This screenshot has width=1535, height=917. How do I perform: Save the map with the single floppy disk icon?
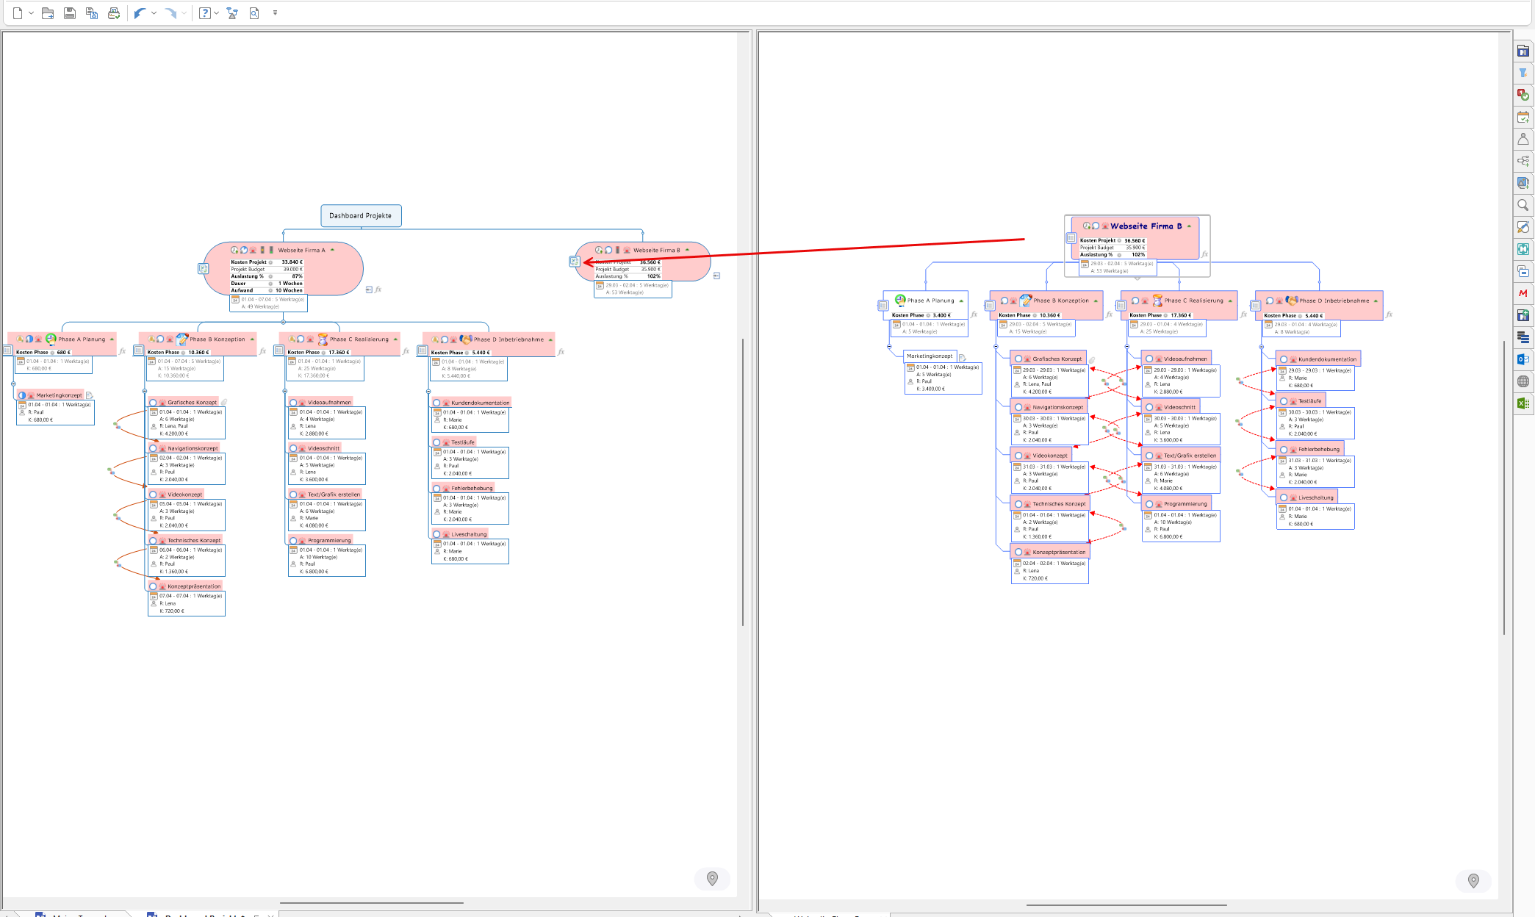[70, 13]
